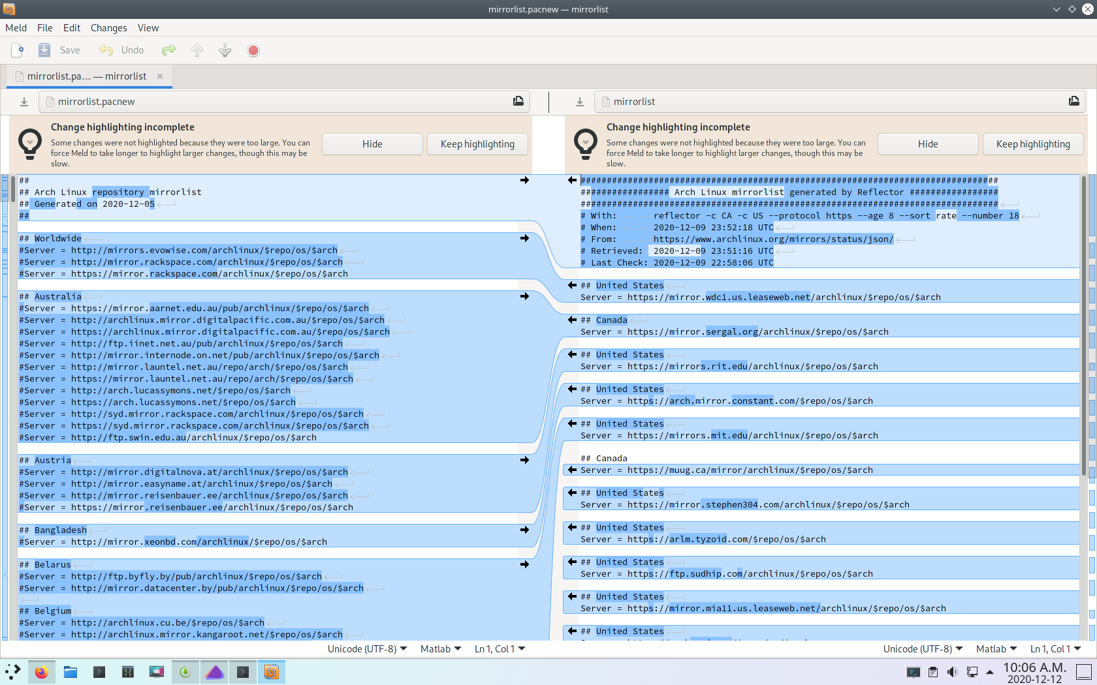Close the mirrorlist.pacnew comparison tab

click(160, 76)
